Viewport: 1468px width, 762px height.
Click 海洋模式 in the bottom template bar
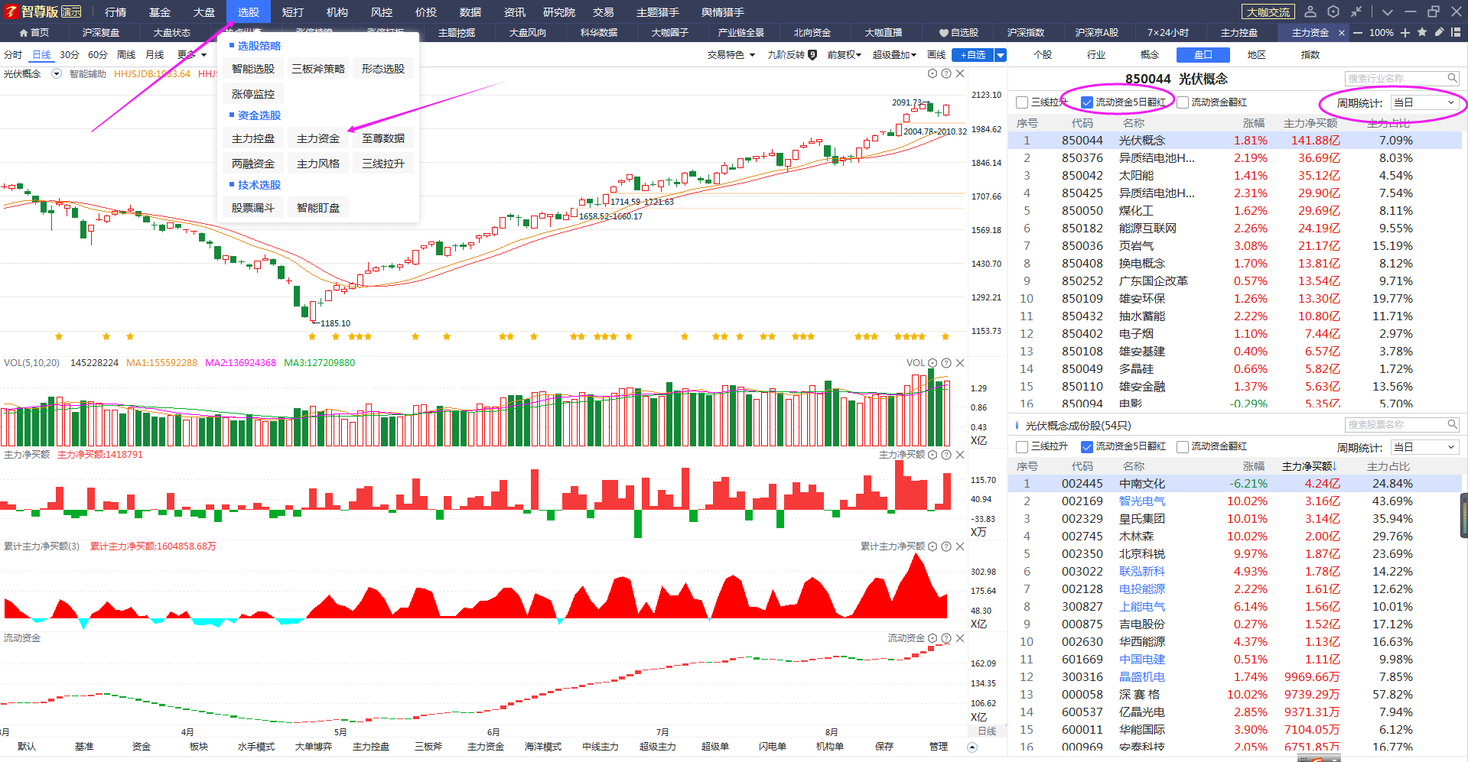coord(543,747)
